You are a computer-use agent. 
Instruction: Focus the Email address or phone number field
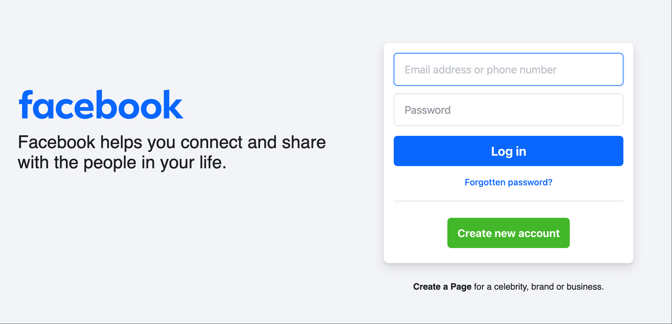508,69
